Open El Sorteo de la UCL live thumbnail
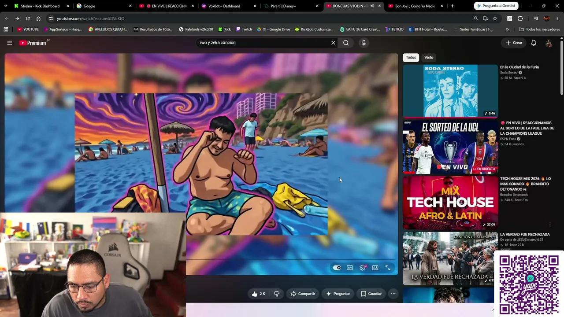The width and height of the screenshot is (564, 317). pyautogui.click(x=450, y=147)
